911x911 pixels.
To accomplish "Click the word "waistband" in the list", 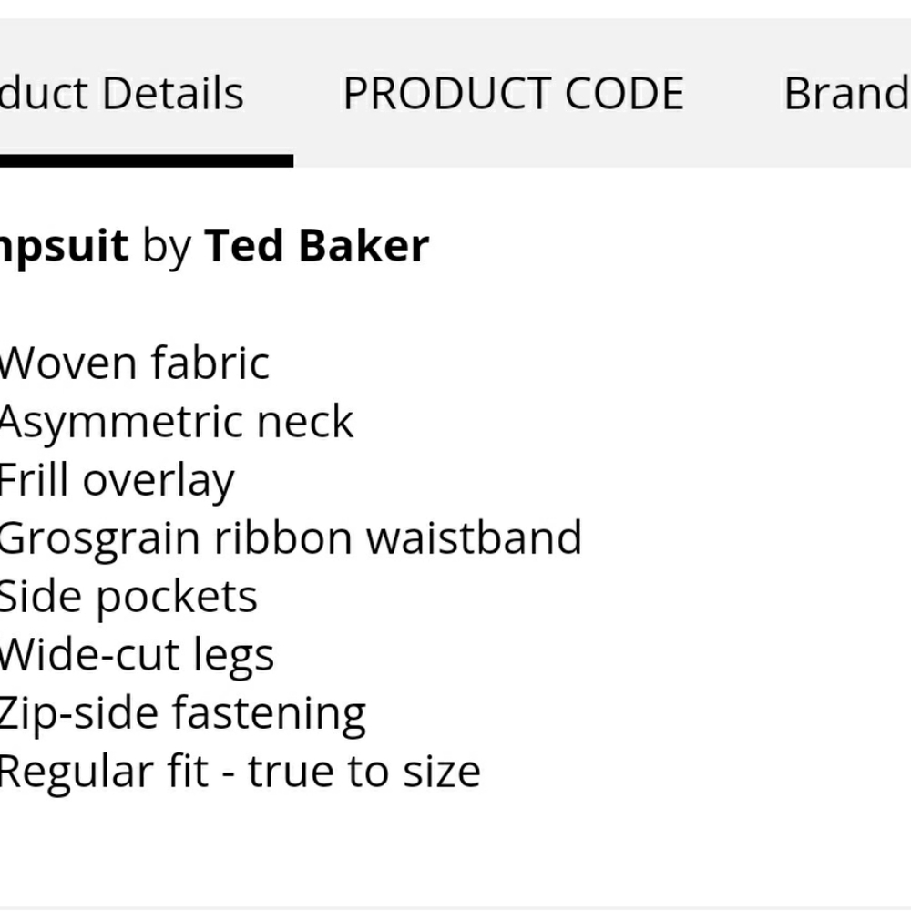I will (474, 538).
